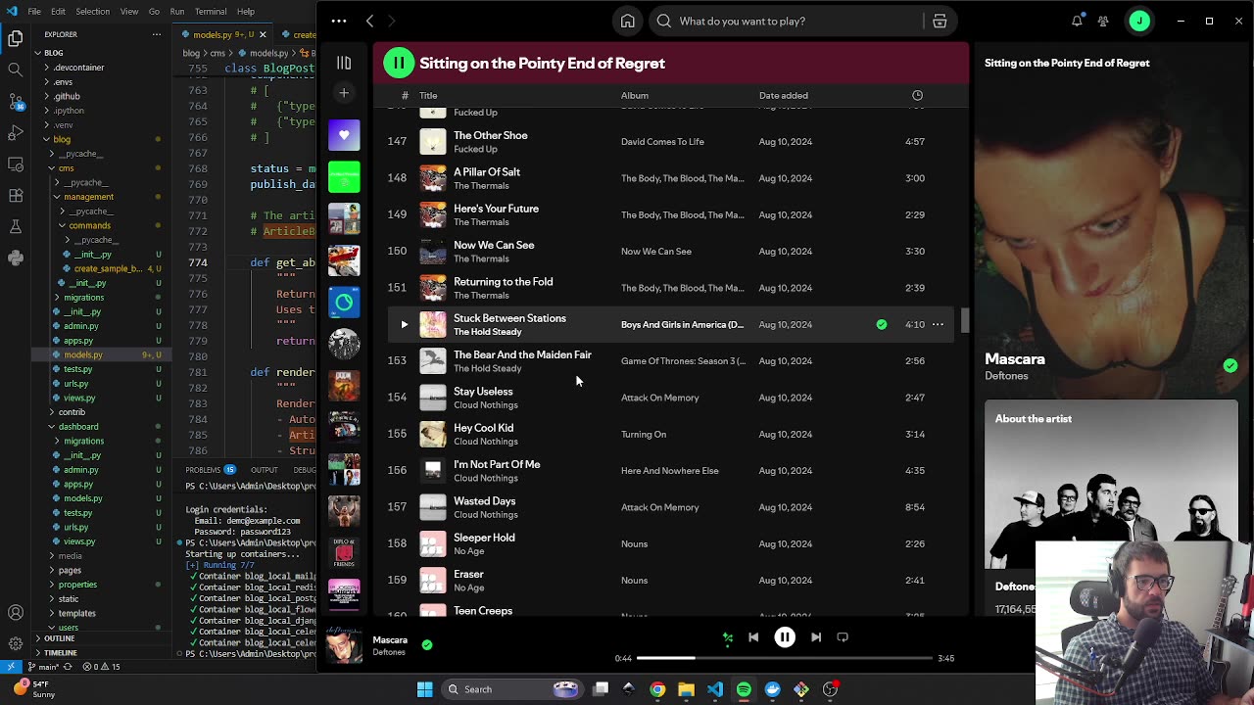The height and width of the screenshot is (705, 1254).
Task: Open VS Code Explorer view icon
Action: 16,38
